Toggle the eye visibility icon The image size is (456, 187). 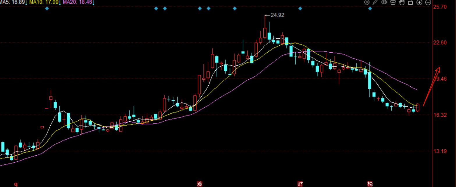click(384, 2)
